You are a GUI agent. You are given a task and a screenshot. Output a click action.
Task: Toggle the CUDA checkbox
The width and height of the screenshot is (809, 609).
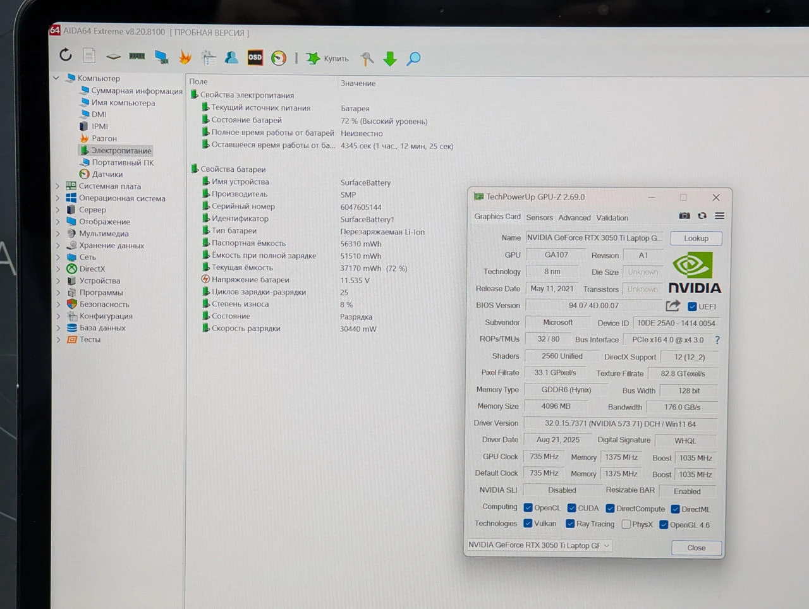pyautogui.click(x=572, y=508)
